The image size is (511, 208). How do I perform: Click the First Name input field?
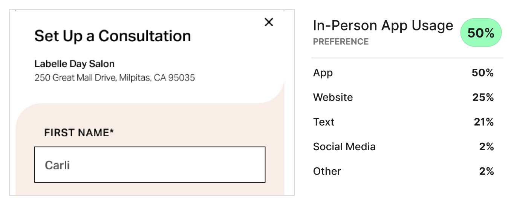[x=150, y=165]
